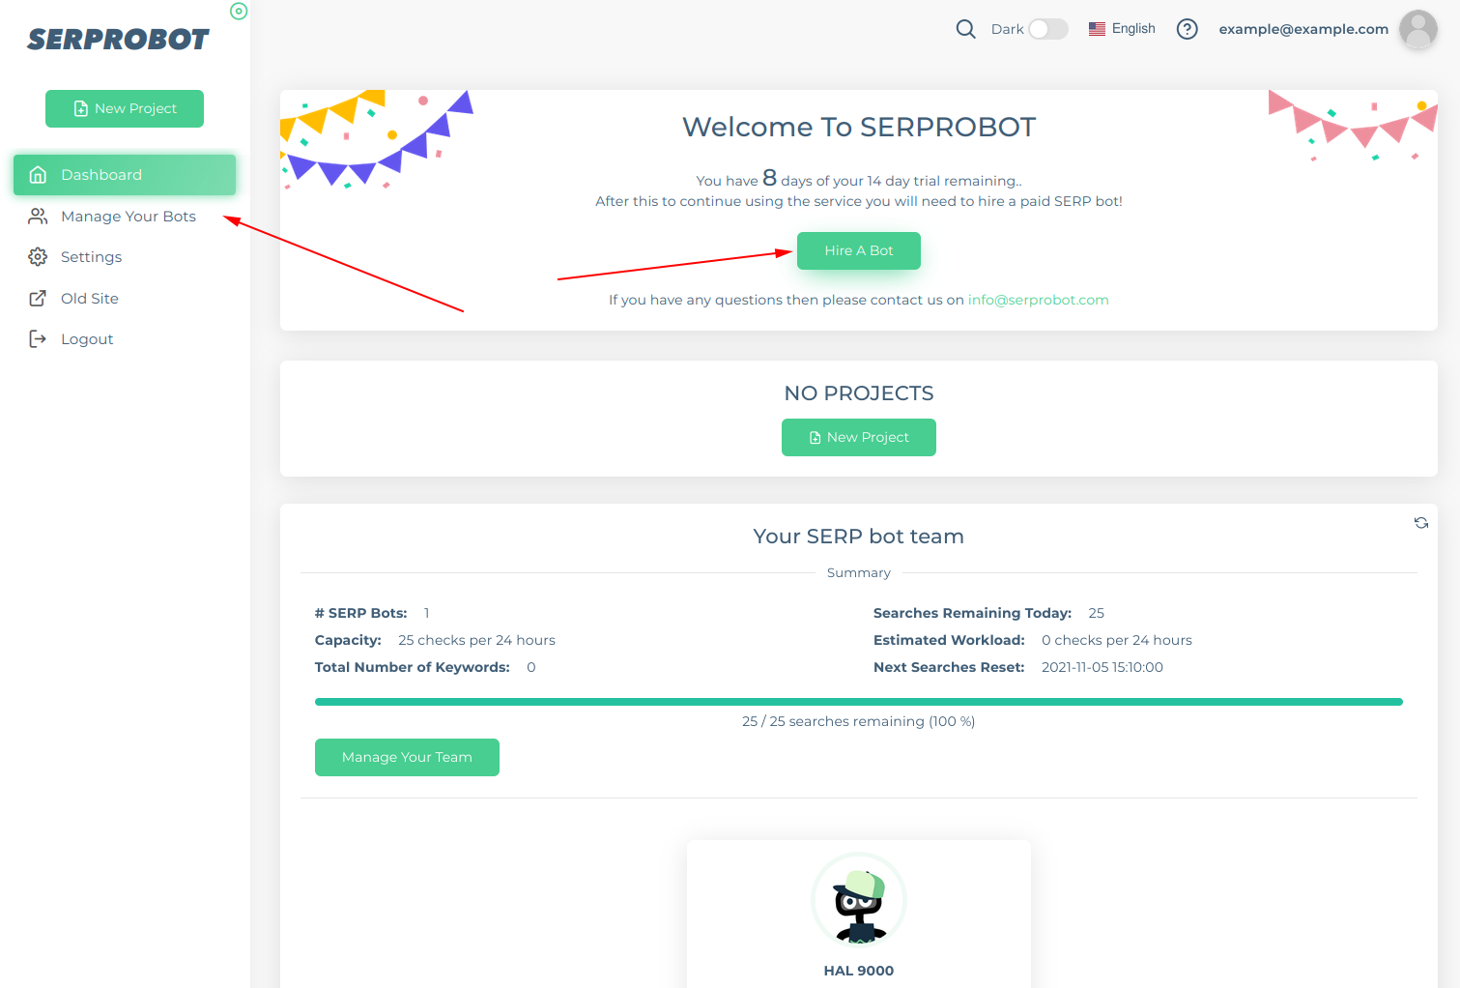Click the Logout arrow icon
The width and height of the screenshot is (1460, 988).
tap(38, 339)
